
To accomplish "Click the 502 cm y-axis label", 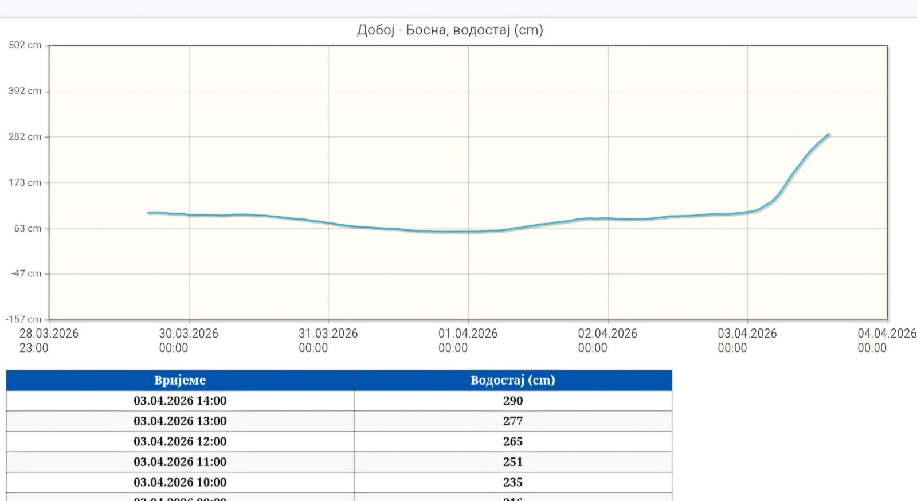I will pyautogui.click(x=25, y=45).
